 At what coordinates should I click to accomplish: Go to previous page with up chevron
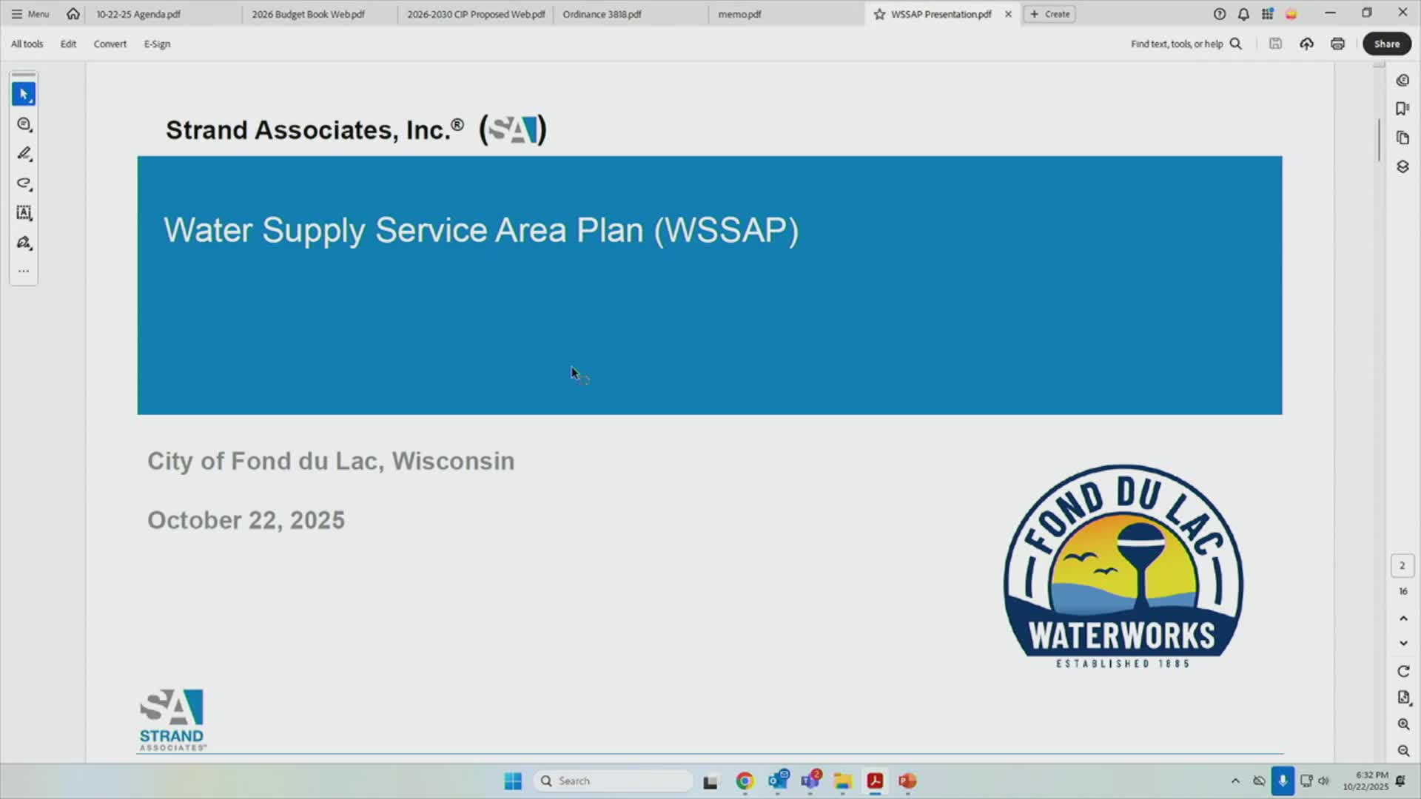[1402, 618]
